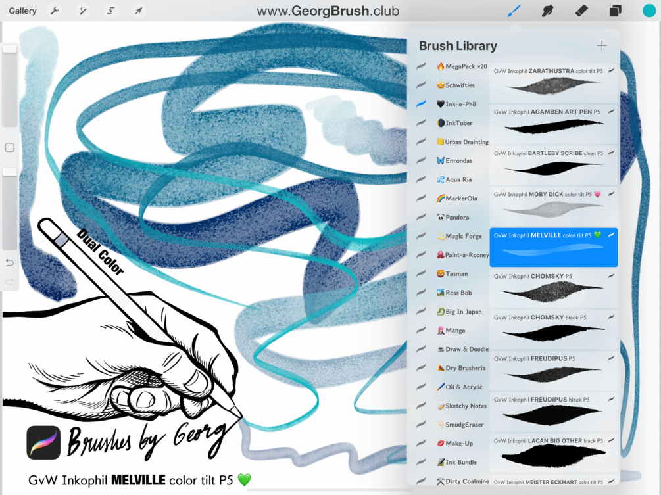Adjust the brush size slider handle
Image resolution: width=661 pixels, height=495 pixels.
point(10,49)
